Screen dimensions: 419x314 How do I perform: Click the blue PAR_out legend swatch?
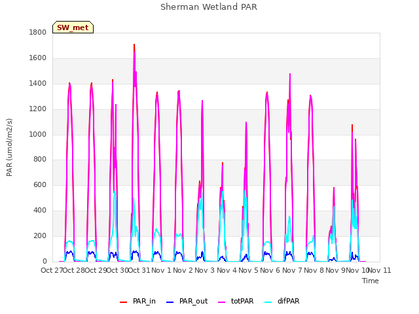[170, 302]
